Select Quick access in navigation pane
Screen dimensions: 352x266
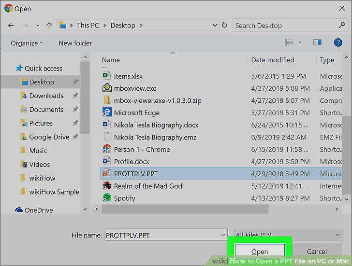point(39,68)
